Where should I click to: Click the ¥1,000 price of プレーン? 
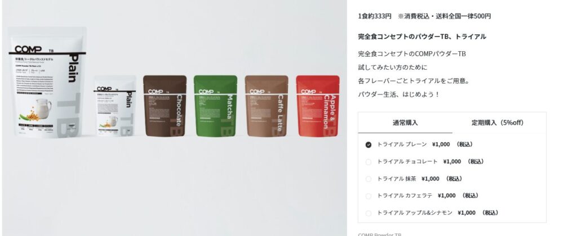pyautogui.click(x=441, y=144)
